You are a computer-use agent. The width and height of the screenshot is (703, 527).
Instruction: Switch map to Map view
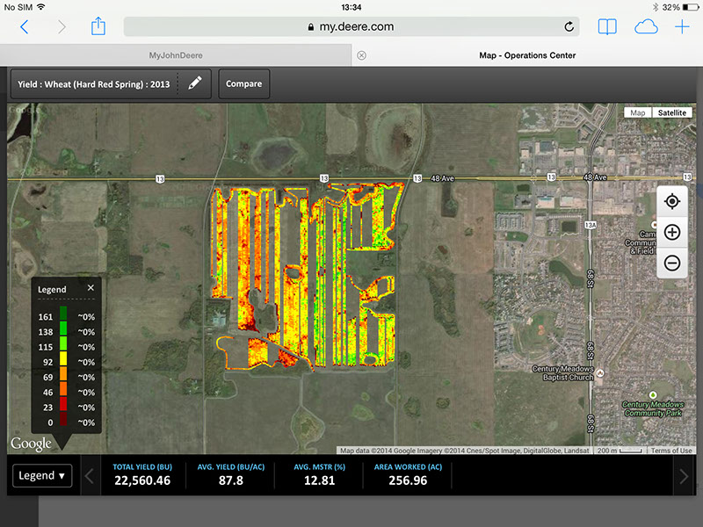(638, 112)
